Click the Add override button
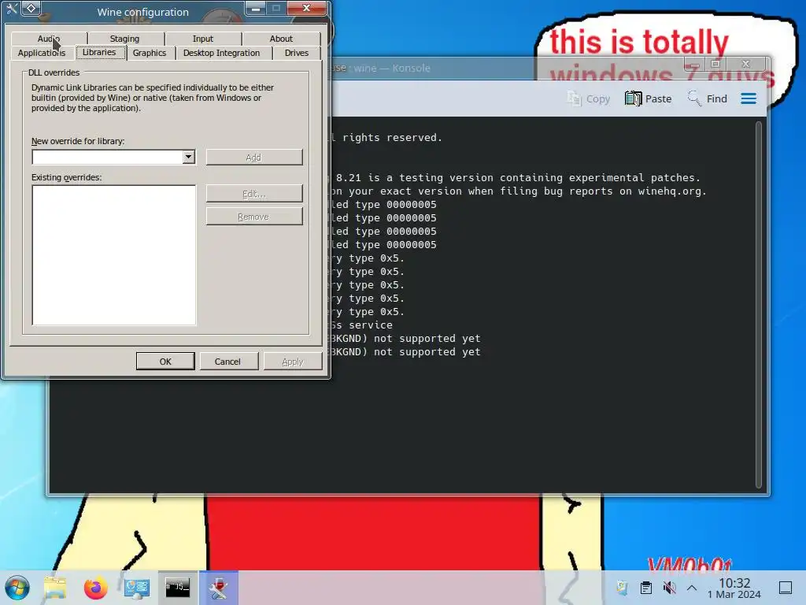This screenshot has width=806, height=605. click(254, 158)
